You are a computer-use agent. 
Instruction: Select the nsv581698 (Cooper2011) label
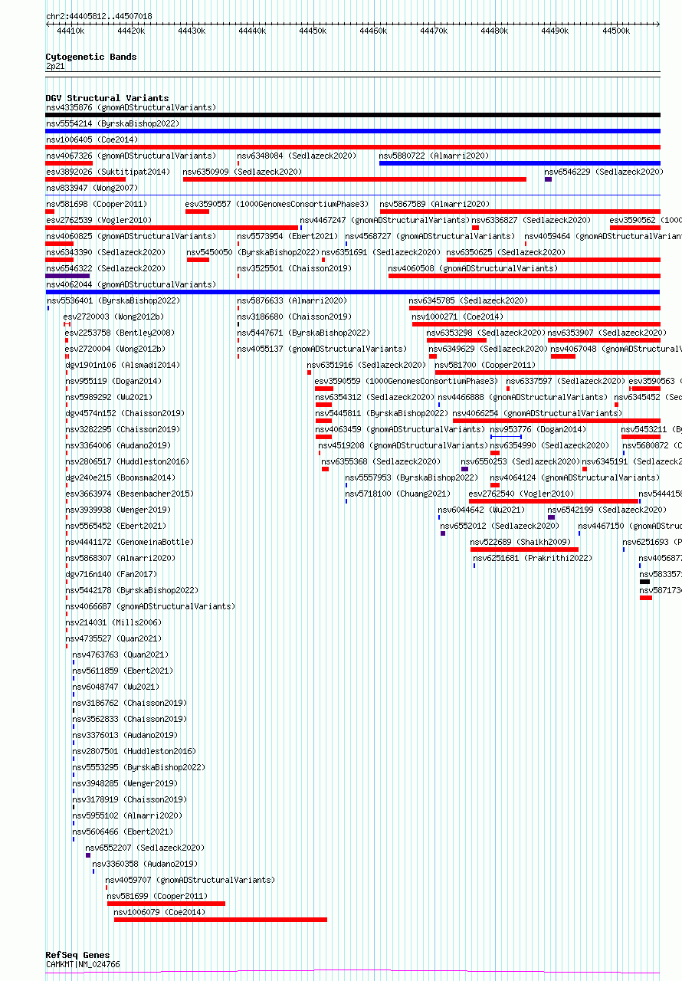[x=96, y=204]
